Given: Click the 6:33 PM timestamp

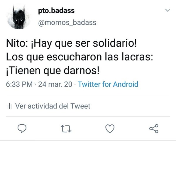Looking at the screenshot, I should point(19,84).
